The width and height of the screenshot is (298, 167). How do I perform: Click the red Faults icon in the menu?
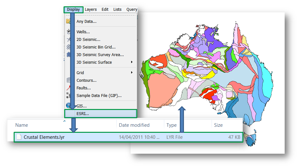tap(68, 88)
